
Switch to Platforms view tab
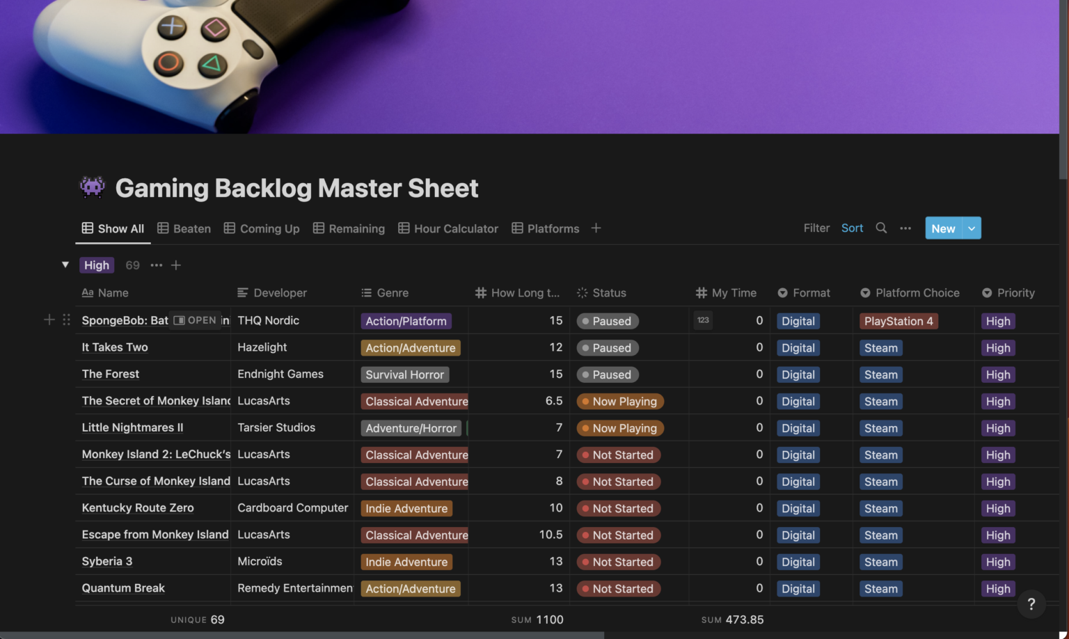(x=545, y=228)
